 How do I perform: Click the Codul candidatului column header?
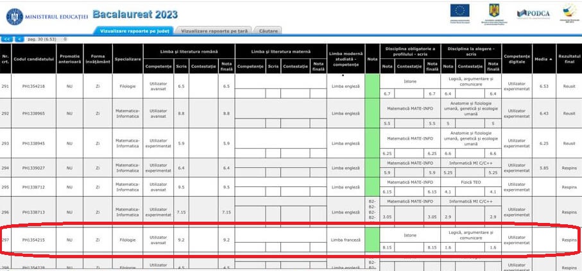coord(33,59)
